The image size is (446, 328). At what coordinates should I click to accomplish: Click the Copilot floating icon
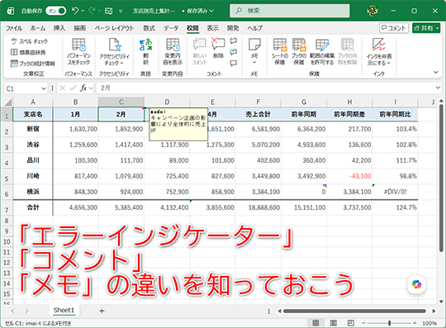tap(416, 284)
